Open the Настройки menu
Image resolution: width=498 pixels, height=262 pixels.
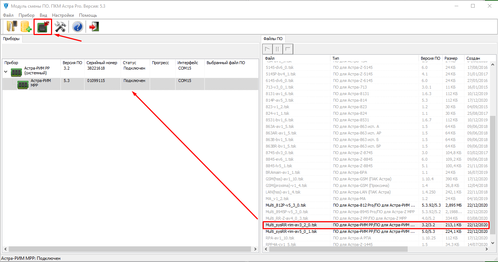(x=63, y=15)
